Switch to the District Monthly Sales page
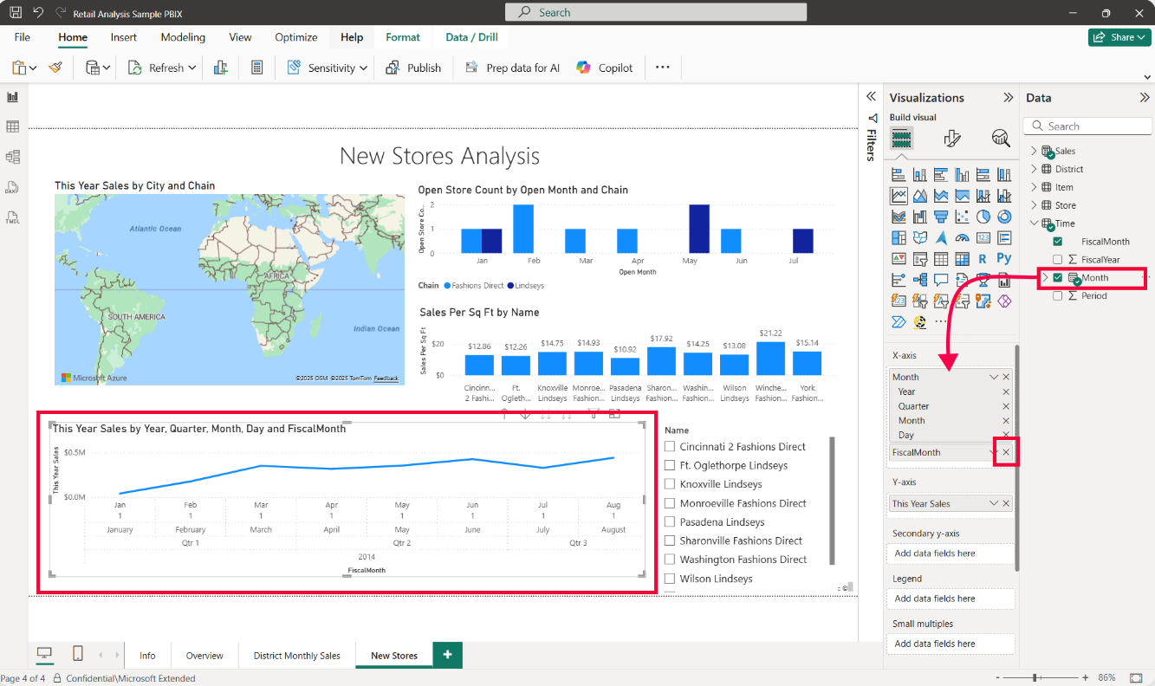 (x=296, y=656)
